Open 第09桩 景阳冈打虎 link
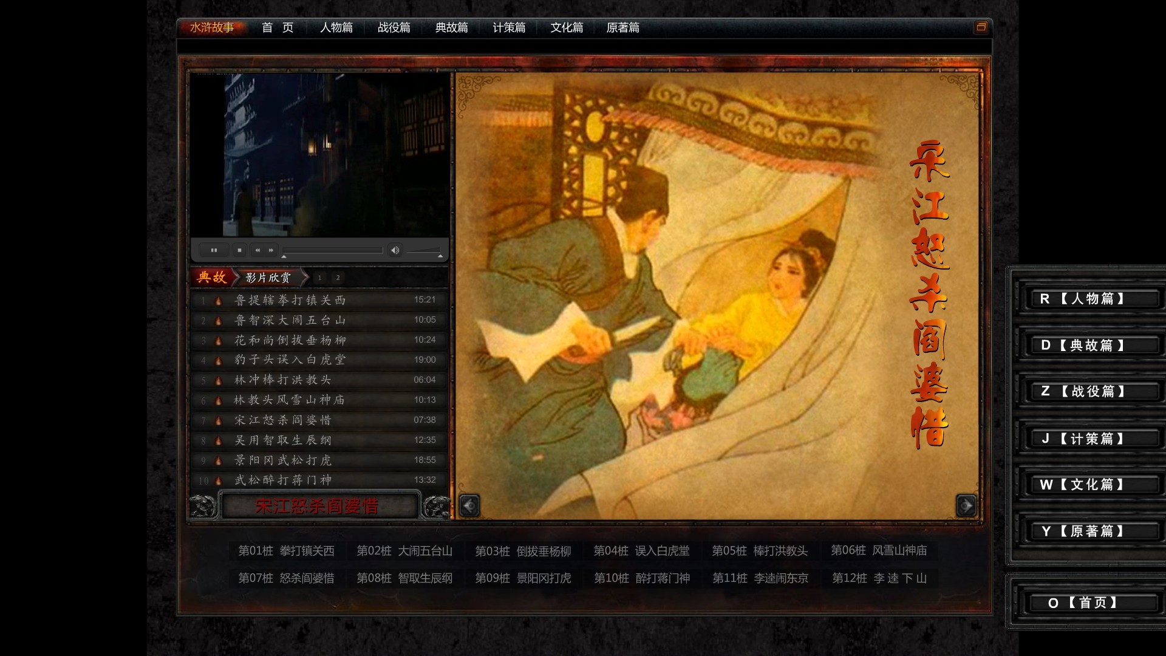1166x656 pixels. pos(523,578)
